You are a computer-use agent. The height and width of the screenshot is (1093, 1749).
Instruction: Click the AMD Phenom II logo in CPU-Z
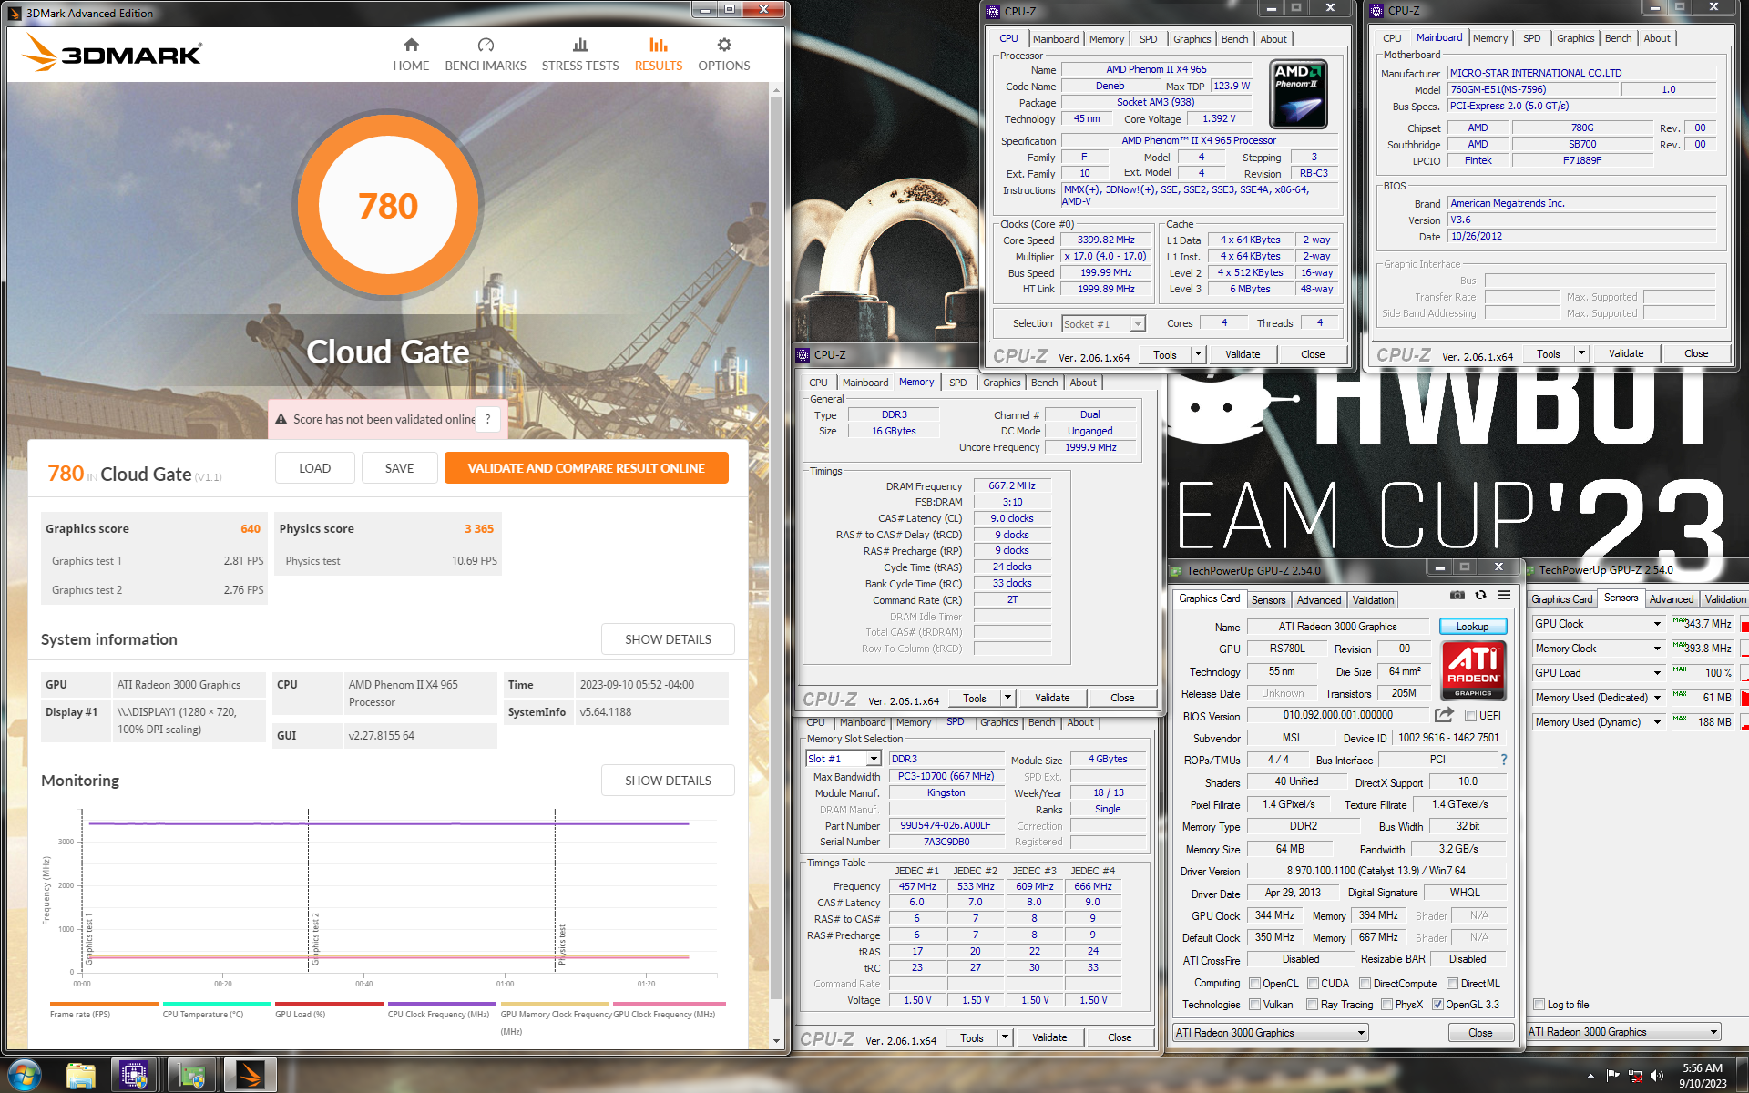1298,94
